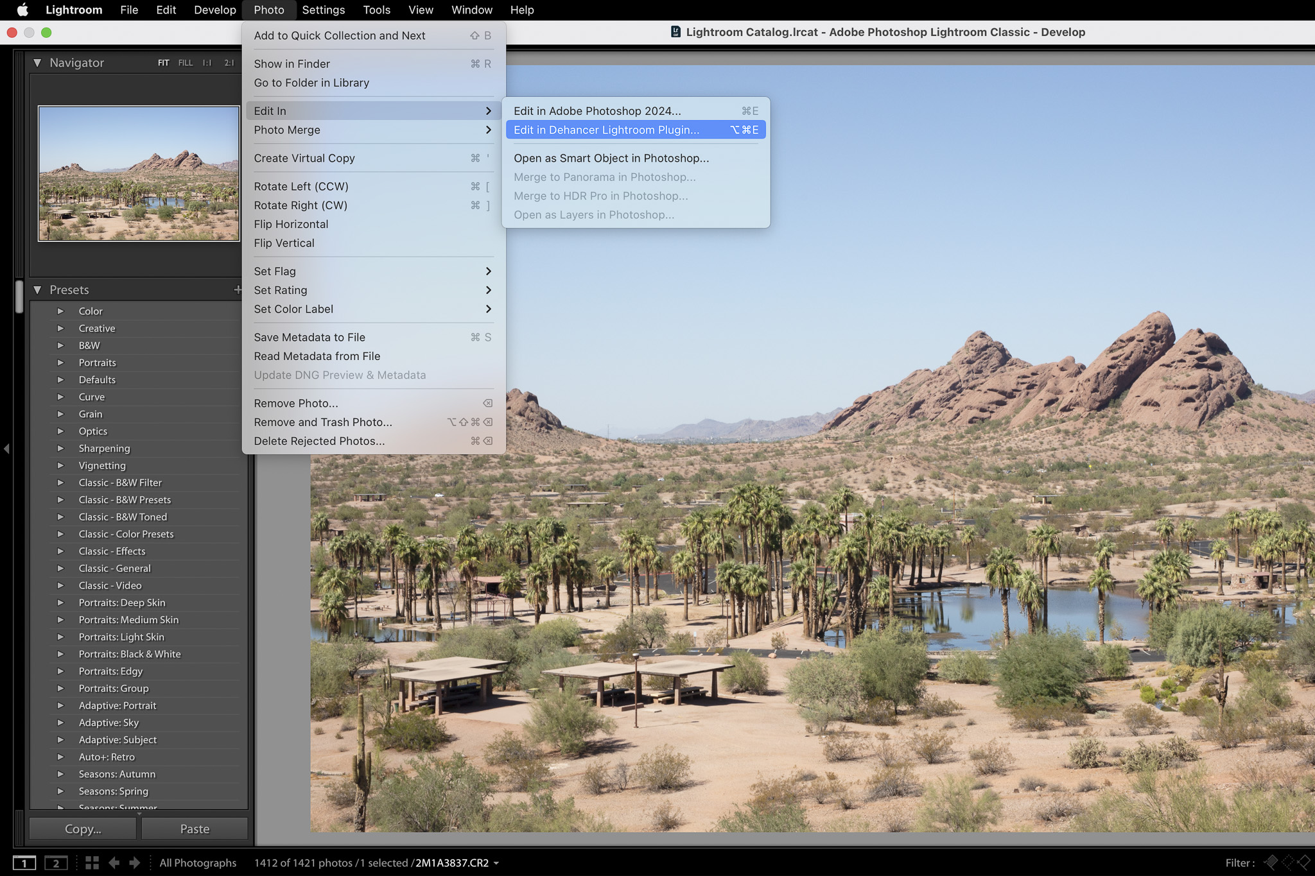Go forward with the right arrow
Image resolution: width=1315 pixels, height=876 pixels.
point(135,863)
